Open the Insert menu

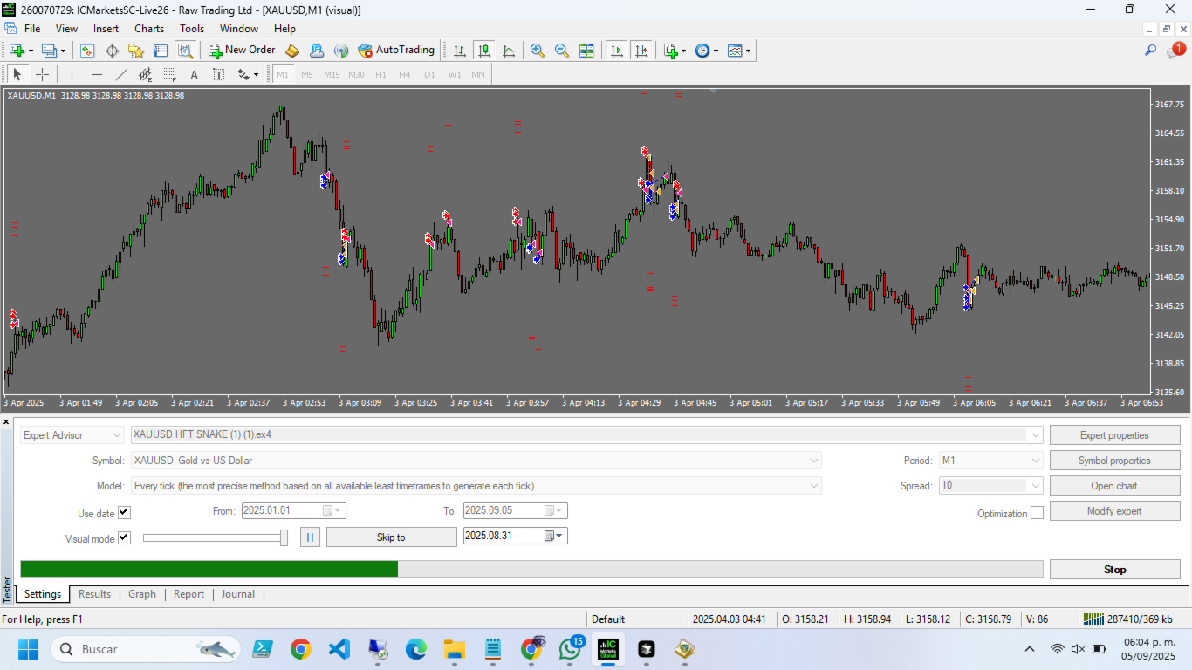tap(106, 28)
